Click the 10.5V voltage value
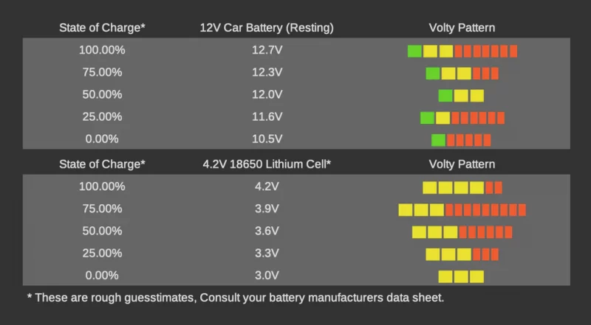The image size is (591, 325). click(x=267, y=139)
